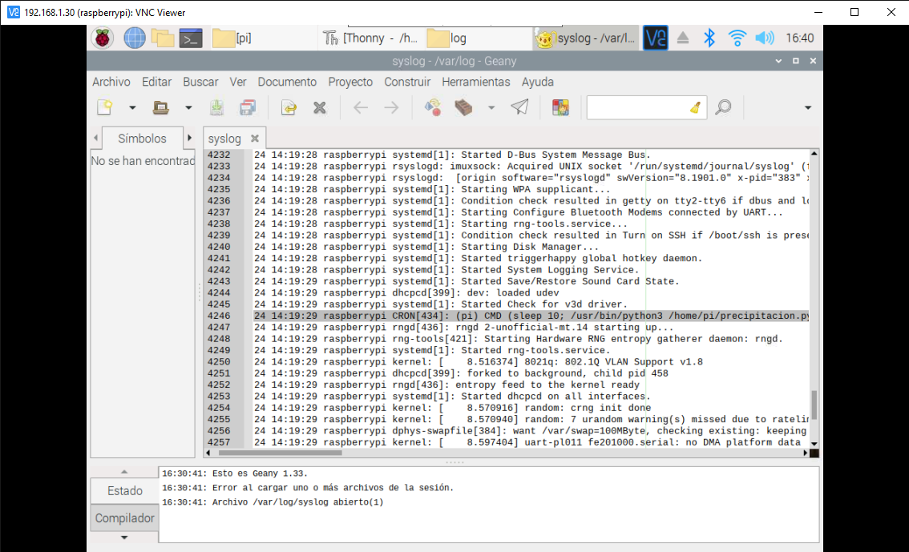Click the build brick icon
Screen dimensions: 909x552
(x=463, y=107)
